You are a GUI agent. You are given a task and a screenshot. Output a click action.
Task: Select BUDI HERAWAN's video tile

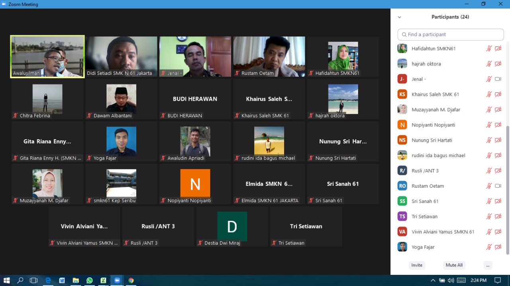click(x=195, y=99)
